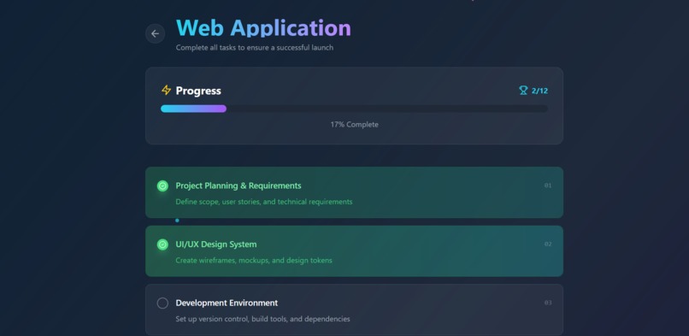The image size is (689, 336).
Task: Click the 'Complete all tasks' subtitle
Action: (x=255, y=47)
